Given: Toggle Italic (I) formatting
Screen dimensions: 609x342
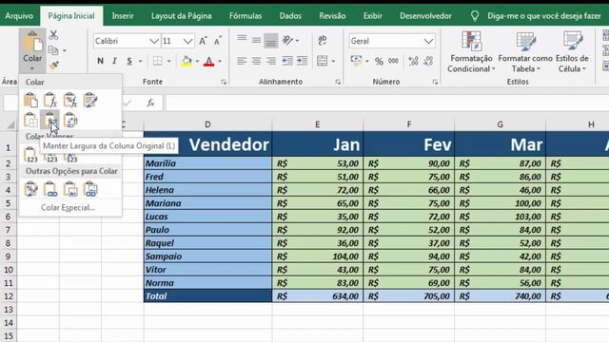Looking at the screenshot, I should coord(114,61).
